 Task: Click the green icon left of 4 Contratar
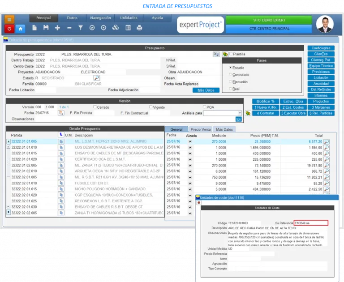pyautogui.click(x=248, y=113)
